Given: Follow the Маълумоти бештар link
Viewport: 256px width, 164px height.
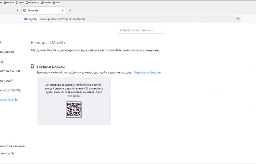Looking at the screenshot, I should (x=147, y=73).
